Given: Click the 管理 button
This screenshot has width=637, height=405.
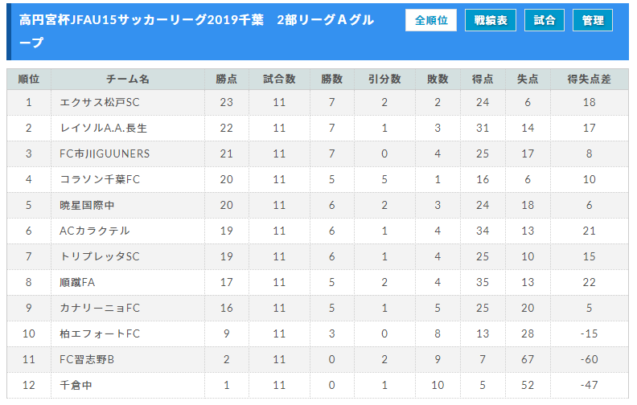Looking at the screenshot, I should (592, 20).
